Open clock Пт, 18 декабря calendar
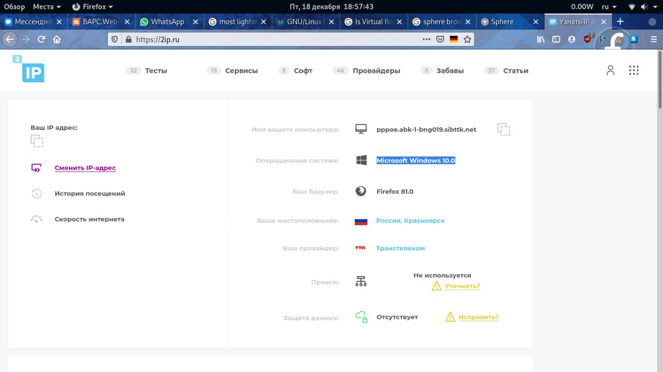This screenshot has height=372, width=663. click(331, 7)
